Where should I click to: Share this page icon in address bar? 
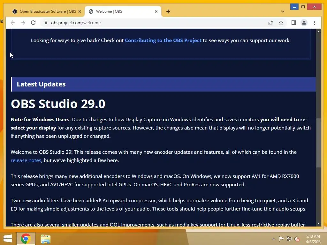[x=271, y=23]
